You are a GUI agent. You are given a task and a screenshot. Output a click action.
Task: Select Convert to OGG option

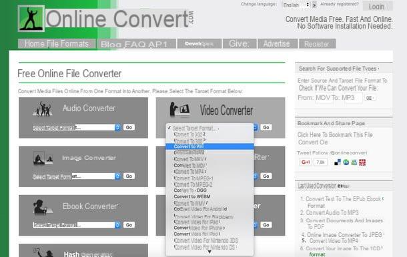coord(210,190)
